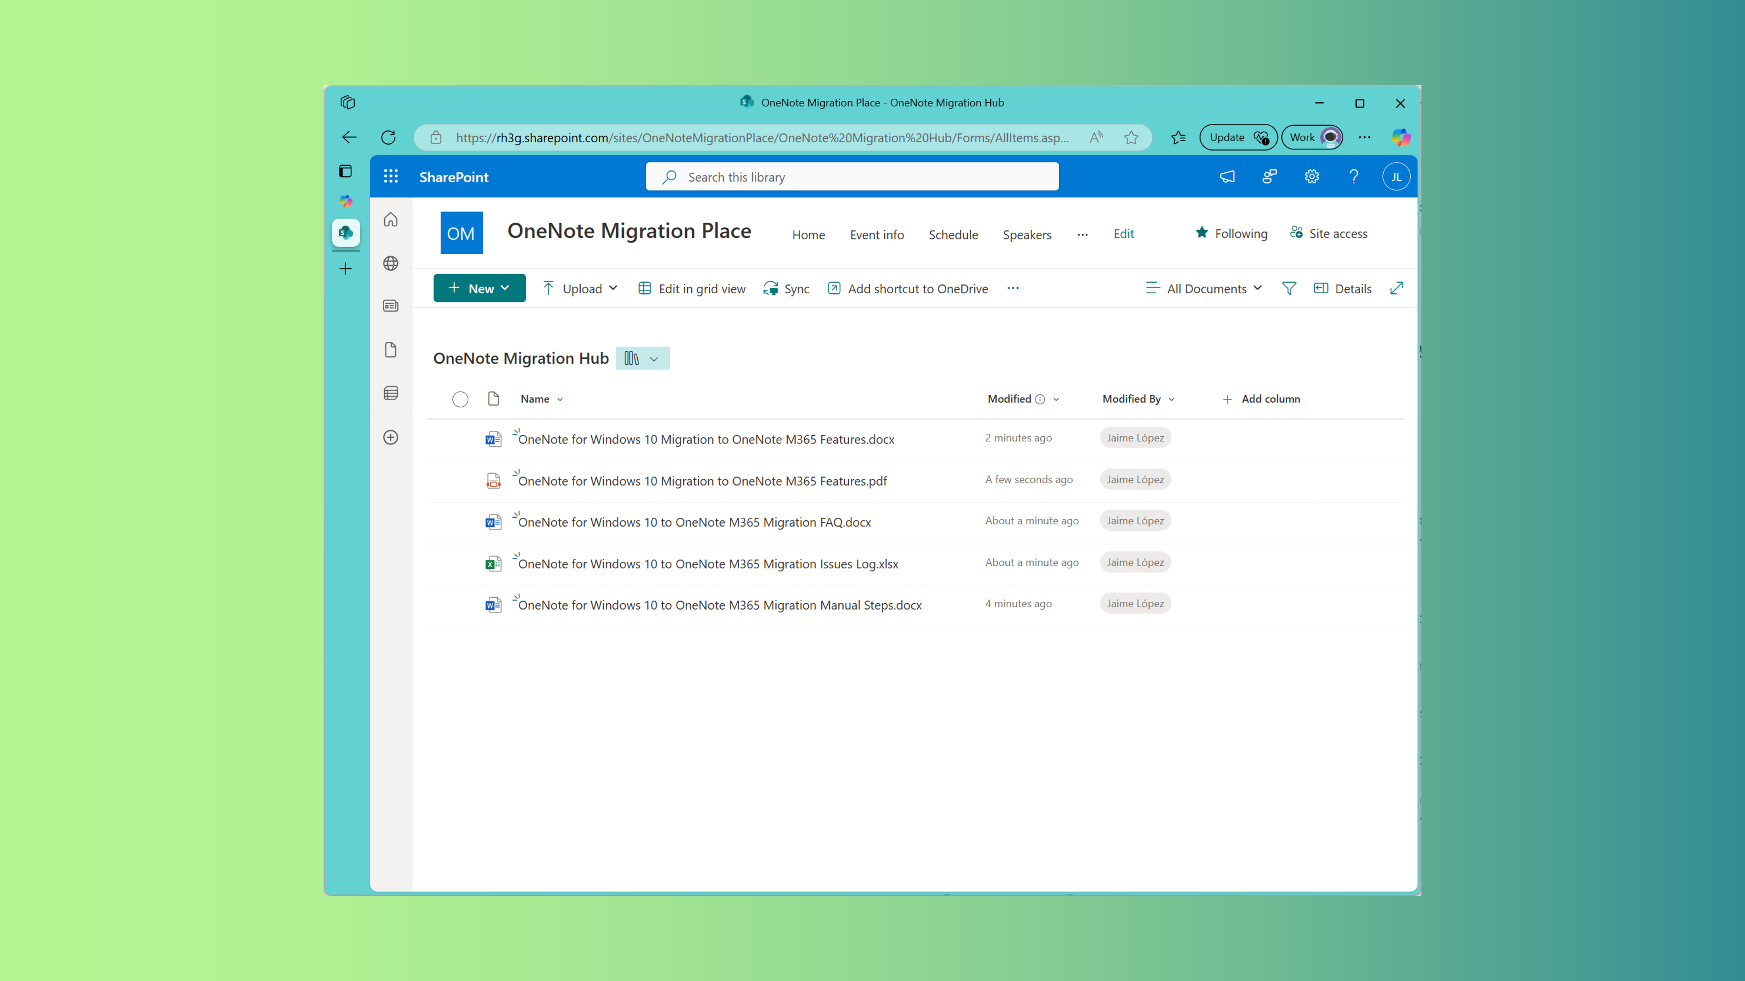Open Help via the question mark icon
Viewport: 1745px width, 981px height.
[1354, 177]
